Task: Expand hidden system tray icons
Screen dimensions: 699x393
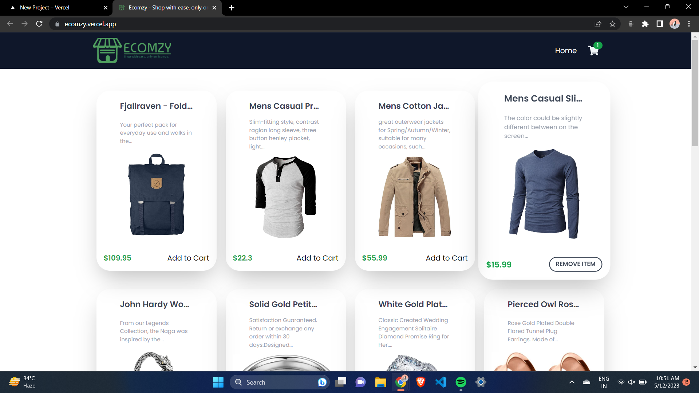Action: tap(571, 382)
